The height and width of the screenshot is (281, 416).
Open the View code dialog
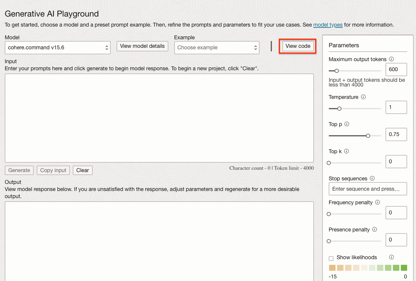(298, 46)
